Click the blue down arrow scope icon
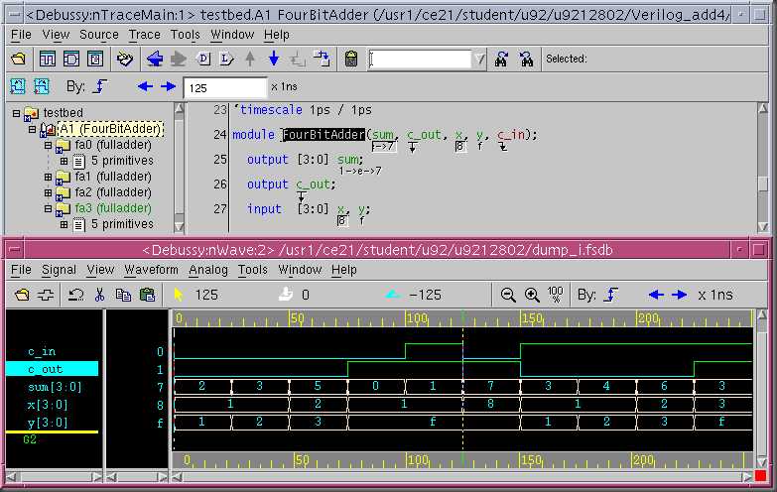The image size is (777, 492). click(274, 59)
